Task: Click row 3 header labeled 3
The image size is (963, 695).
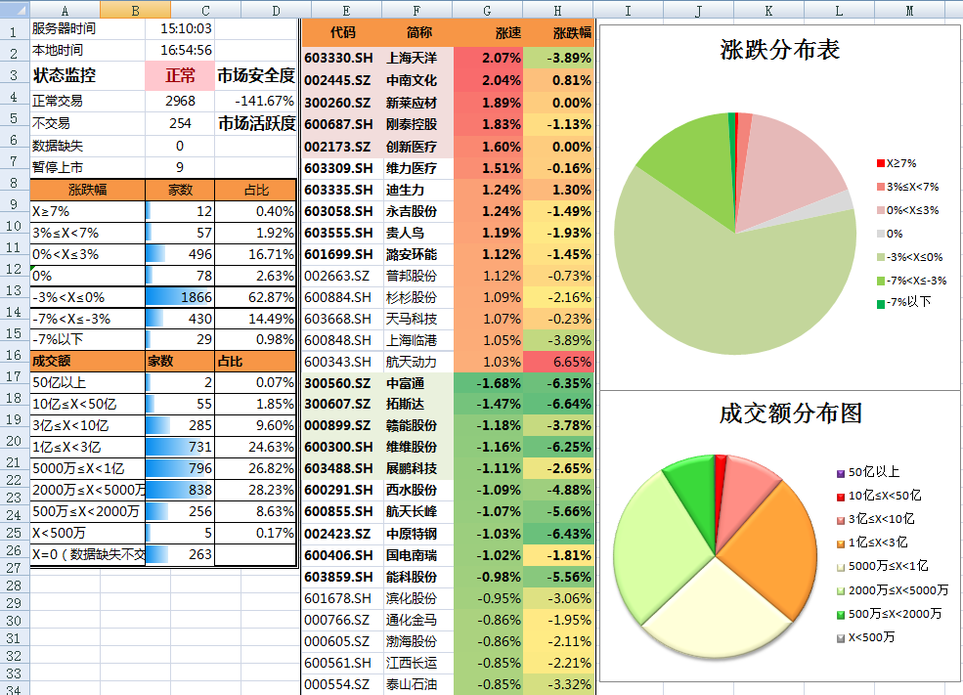Action: (11, 73)
